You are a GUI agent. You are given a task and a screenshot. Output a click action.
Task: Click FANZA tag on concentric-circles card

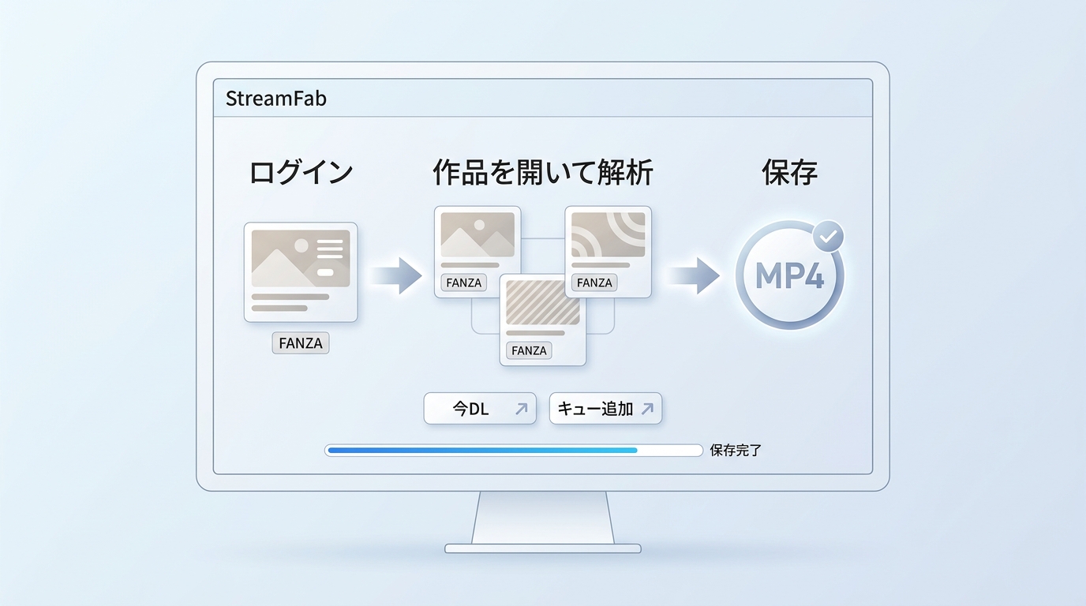tap(594, 282)
